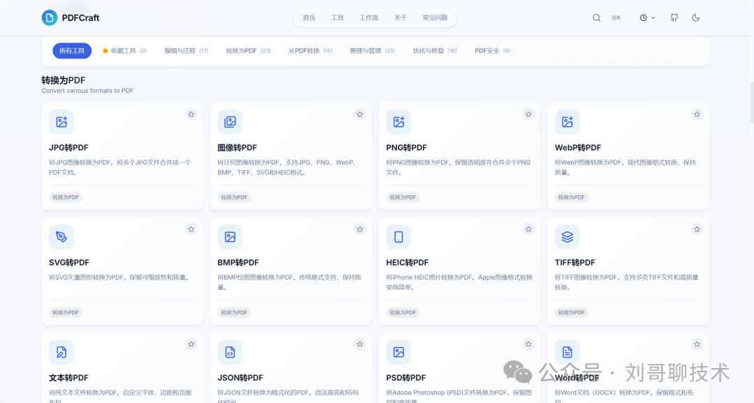Viewport: 754px width, 403px height.
Task: Click the PNG转PDF tool icon
Action: (399, 121)
